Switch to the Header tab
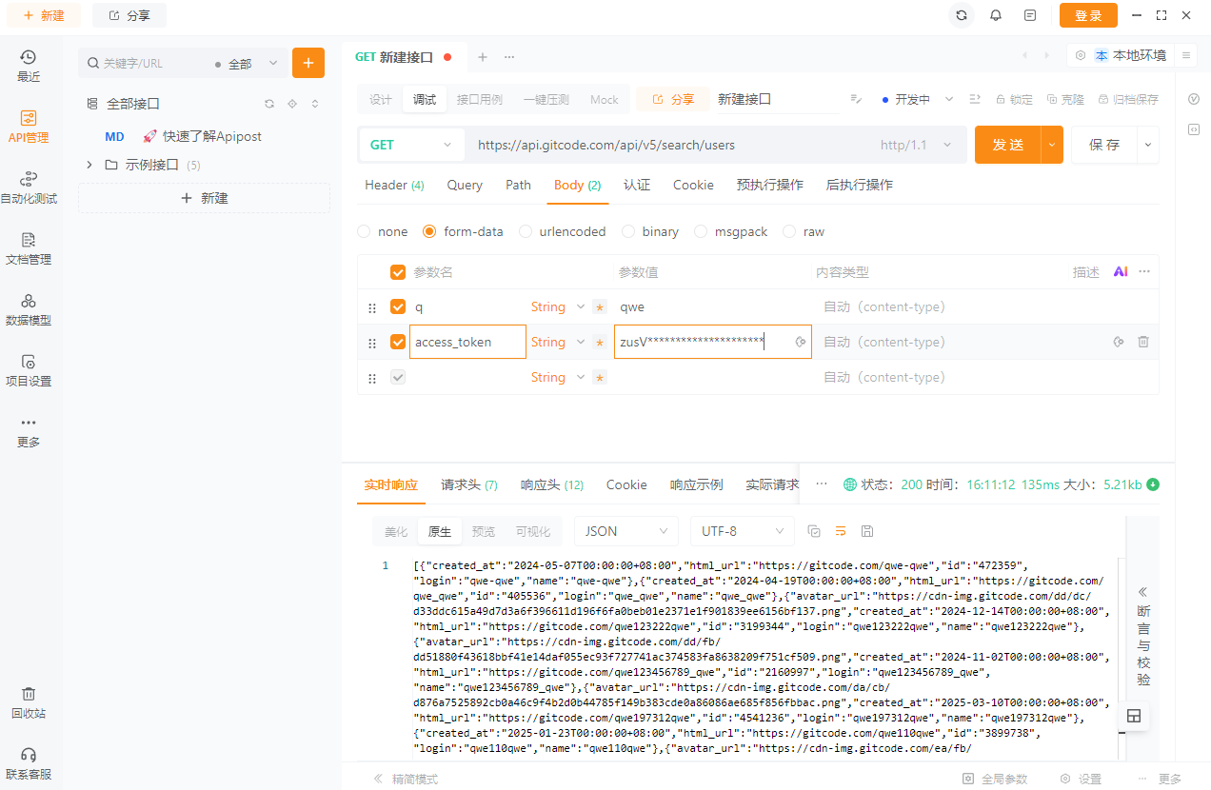 pyautogui.click(x=394, y=185)
